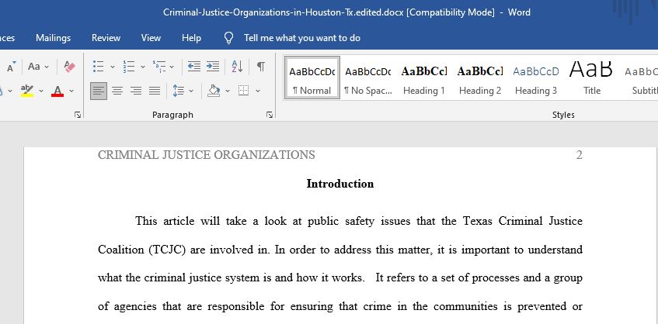Expand the Change Case dropdown arrow
The width and height of the screenshot is (658, 324).
pos(47,67)
